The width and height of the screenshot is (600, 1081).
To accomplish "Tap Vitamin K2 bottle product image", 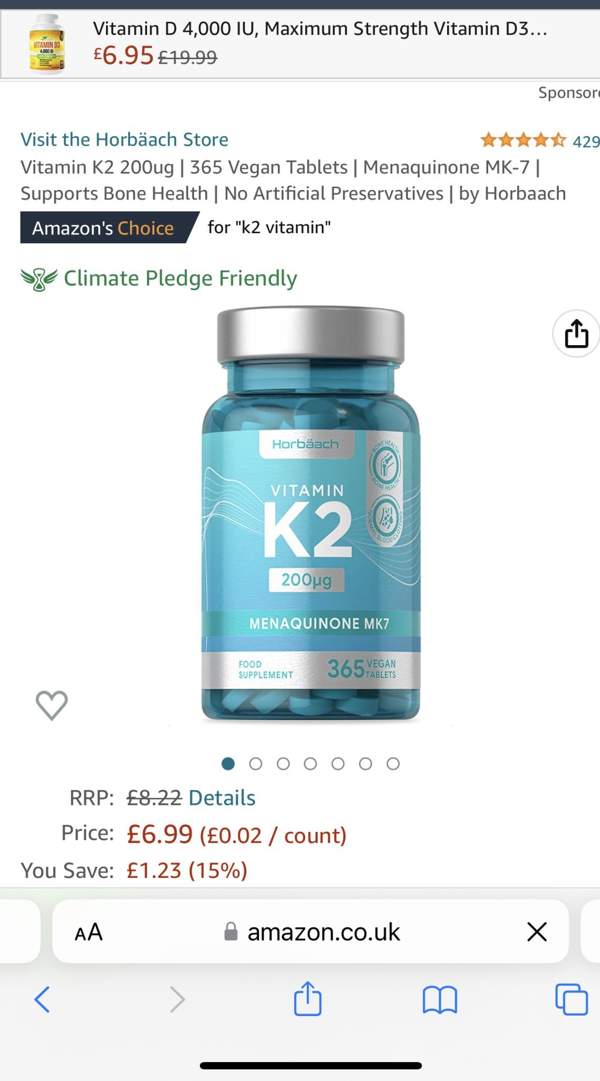I will pos(311,515).
